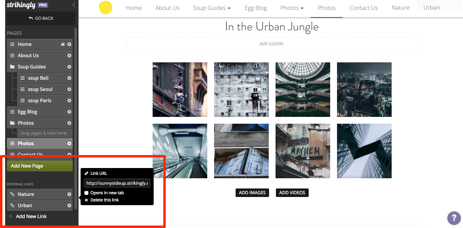This screenshot has width=463, height=228.
Task: Open settings gear for Urban external link
Action: click(x=69, y=206)
